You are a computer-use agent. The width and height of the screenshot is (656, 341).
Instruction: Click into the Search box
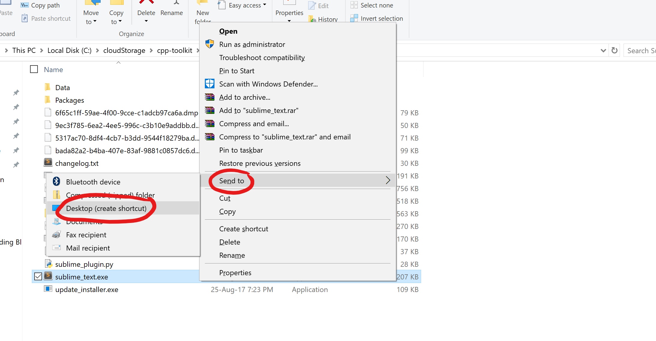tap(640, 50)
